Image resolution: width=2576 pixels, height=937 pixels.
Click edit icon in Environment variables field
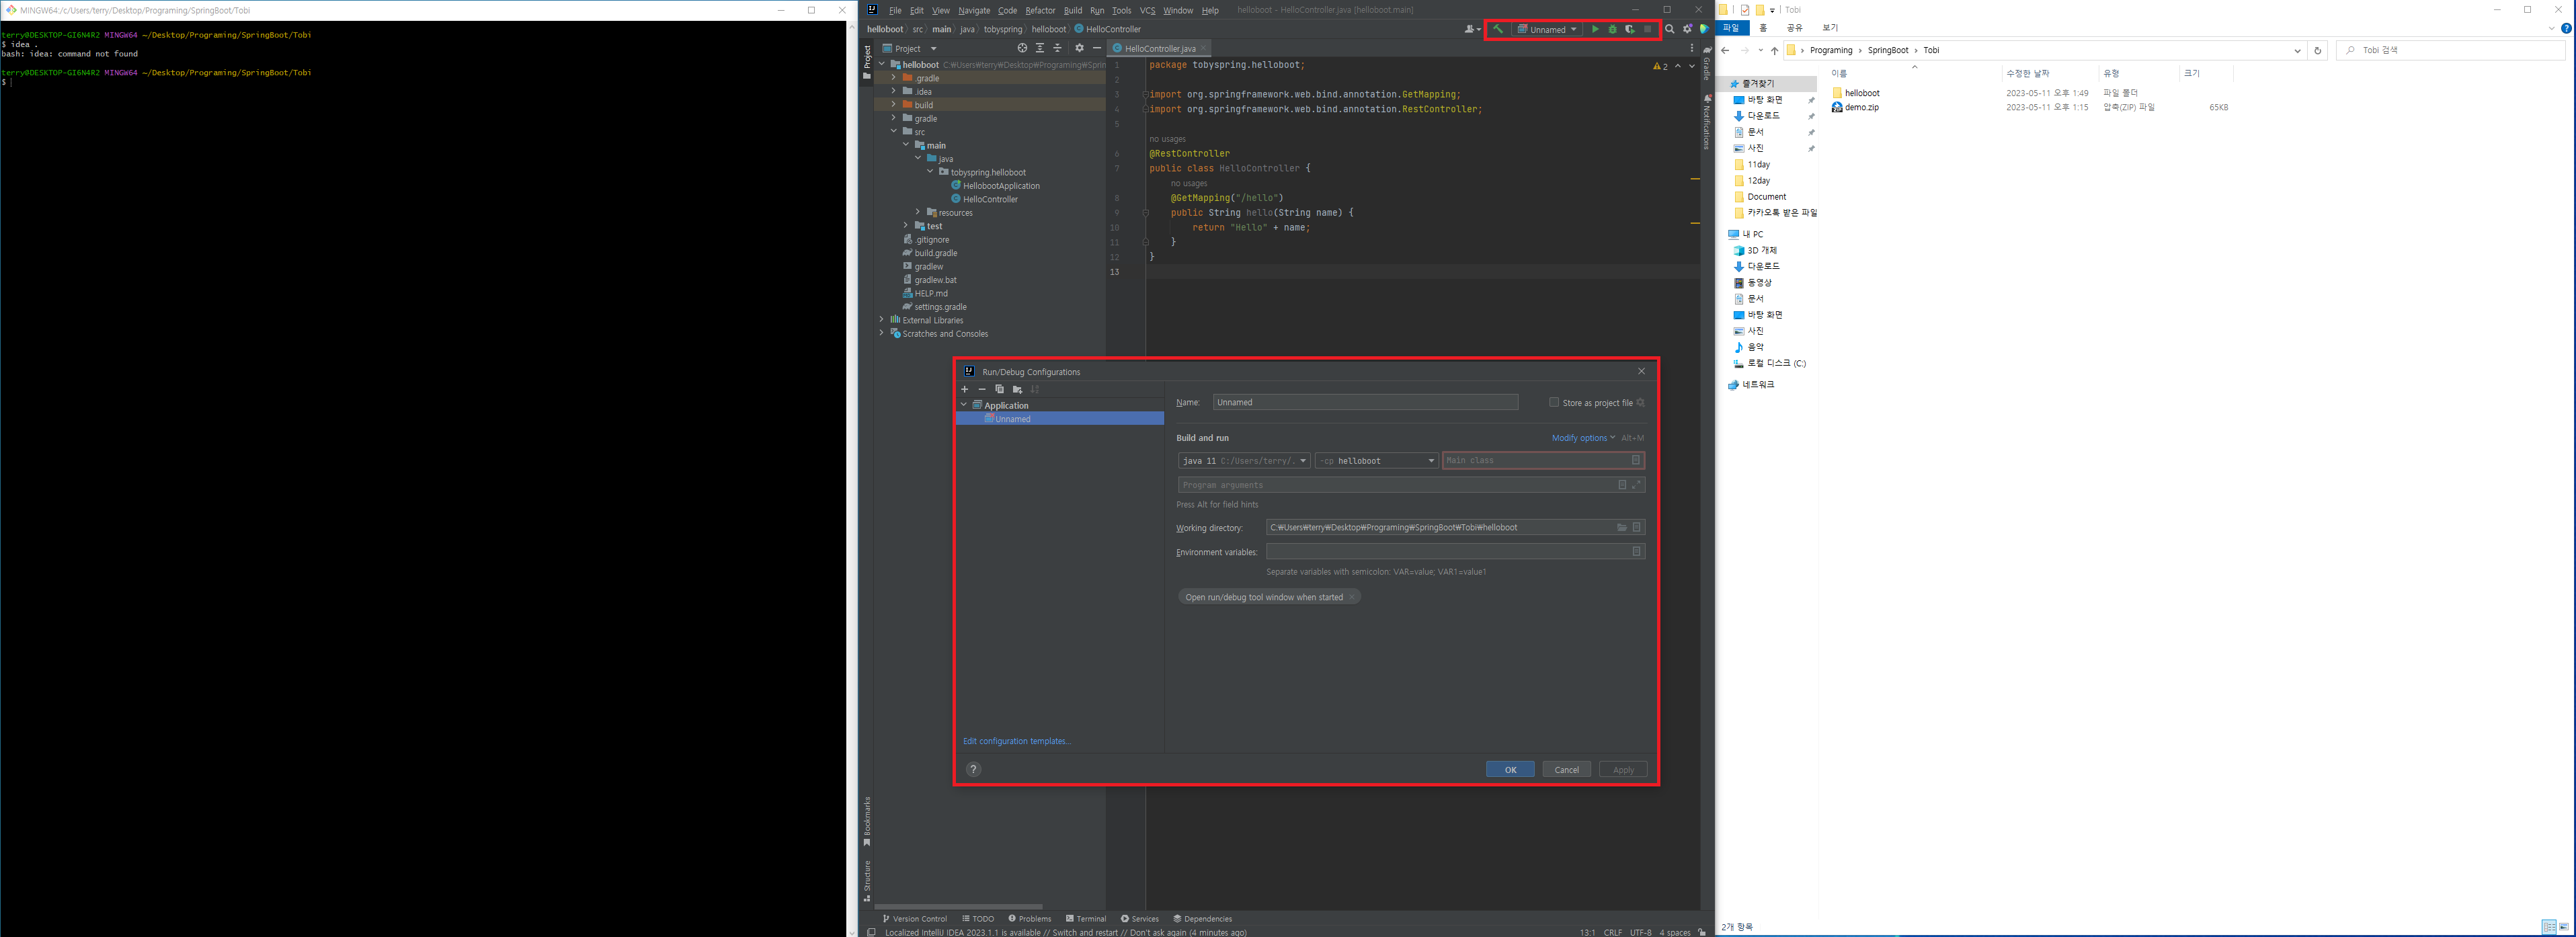point(1637,551)
